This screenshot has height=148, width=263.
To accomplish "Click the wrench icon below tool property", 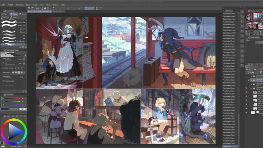I will point(26,91).
